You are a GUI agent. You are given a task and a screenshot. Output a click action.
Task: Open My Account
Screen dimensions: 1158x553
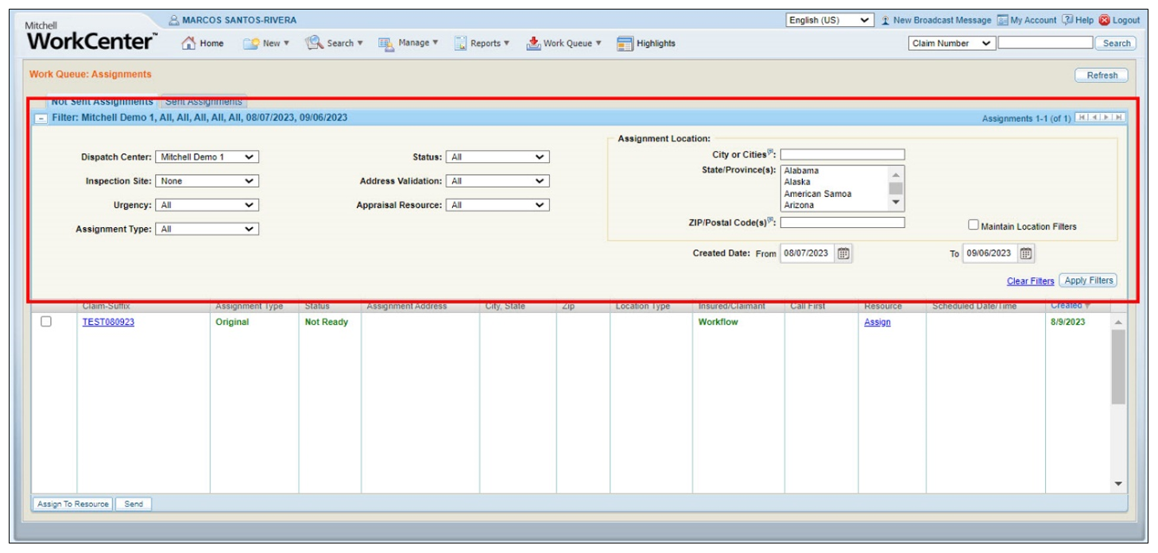(1027, 20)
